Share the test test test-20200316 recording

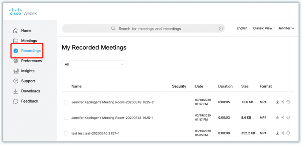pos(283,133)
